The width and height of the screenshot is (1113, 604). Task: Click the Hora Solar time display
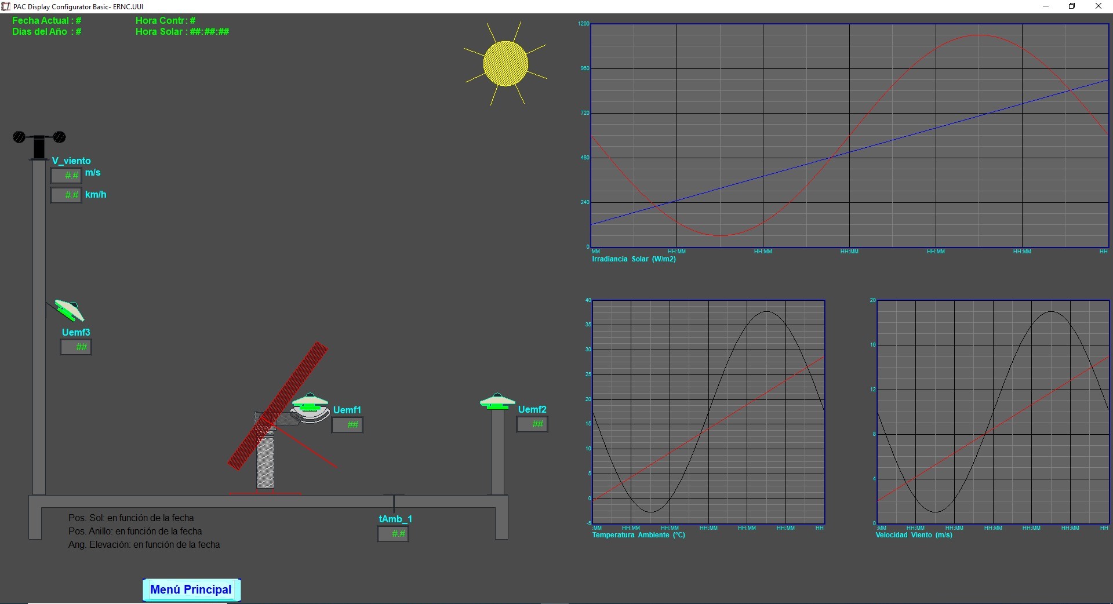(x=182, y=32)
